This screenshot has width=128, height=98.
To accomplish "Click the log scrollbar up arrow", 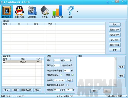I will pyautogui.click(x=115, y=59).
